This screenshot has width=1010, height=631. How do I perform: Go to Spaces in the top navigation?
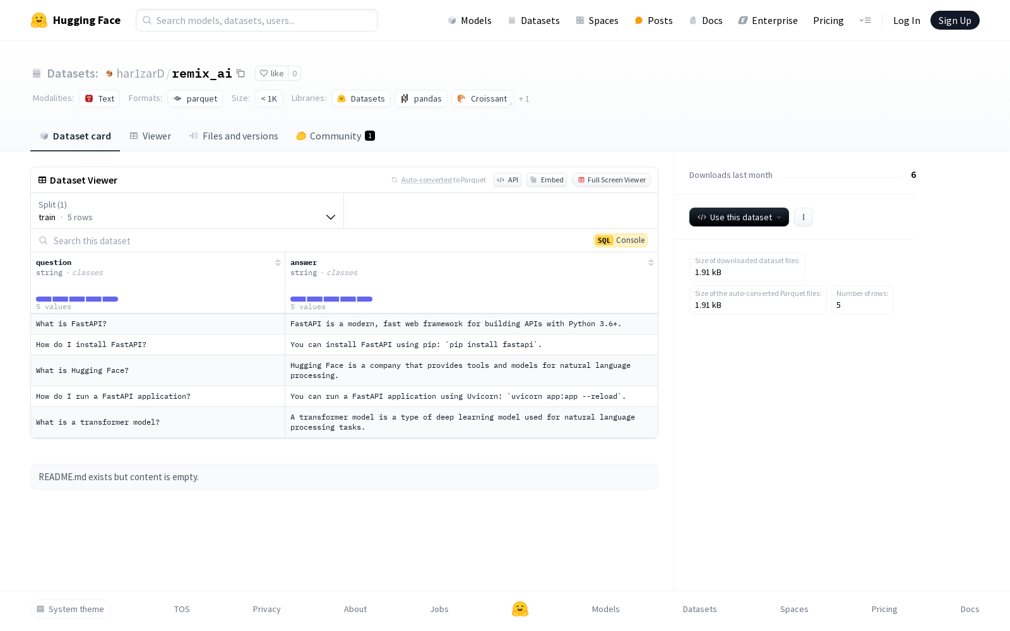point(597,20)
